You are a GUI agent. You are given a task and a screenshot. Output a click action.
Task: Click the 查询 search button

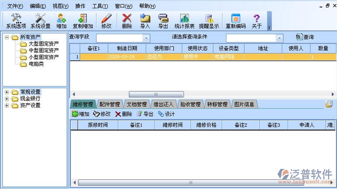(305, 37)
